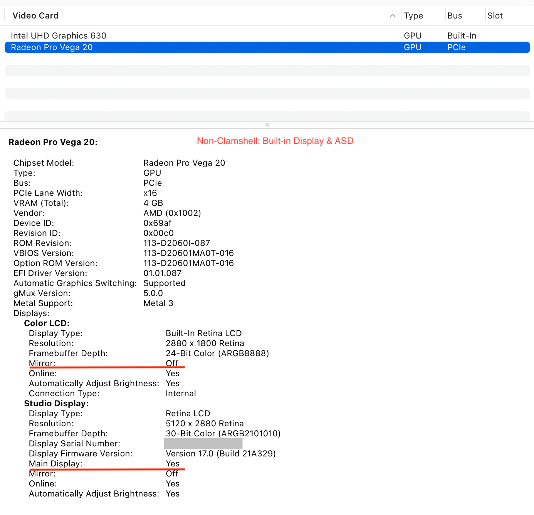
Task: Click the resolution value '2880 x 1800 Retina'
Action: point(205,343)
